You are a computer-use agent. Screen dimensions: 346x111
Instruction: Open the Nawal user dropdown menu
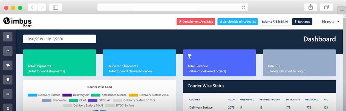point(330,22)
